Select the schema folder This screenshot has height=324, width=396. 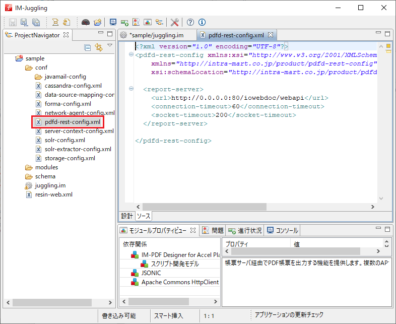45,176
